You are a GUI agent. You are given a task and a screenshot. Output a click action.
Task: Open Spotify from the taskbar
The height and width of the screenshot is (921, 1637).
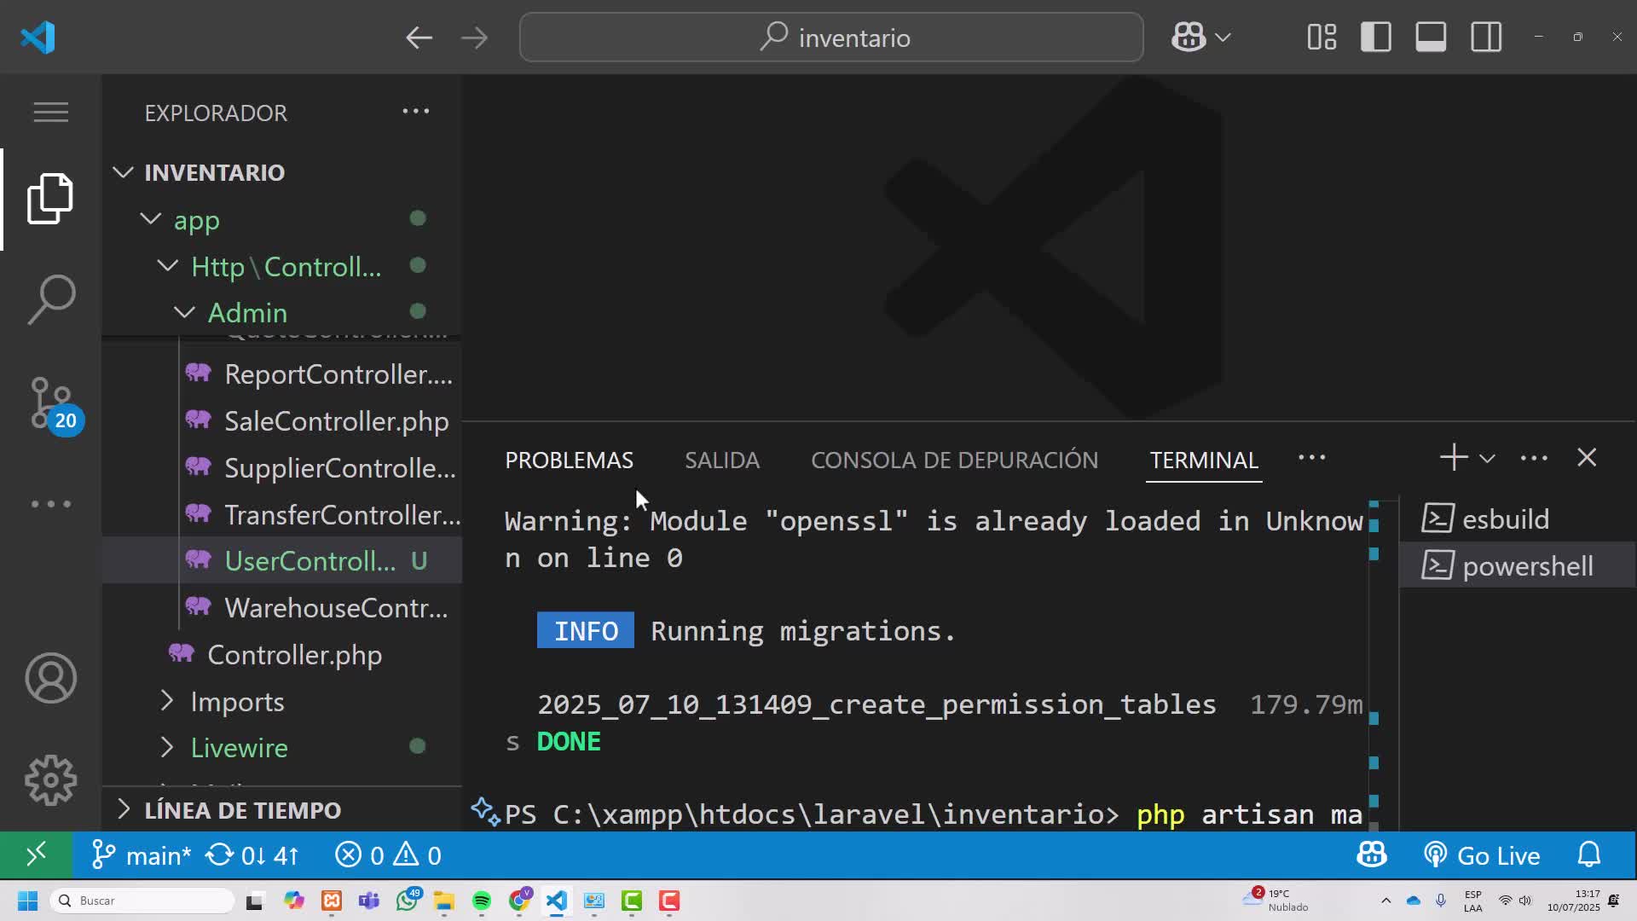pyautogui.click(x=482, y=901)
